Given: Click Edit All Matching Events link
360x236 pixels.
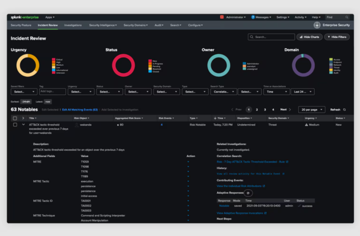Looking at the screenshot, I should (80, 110).
